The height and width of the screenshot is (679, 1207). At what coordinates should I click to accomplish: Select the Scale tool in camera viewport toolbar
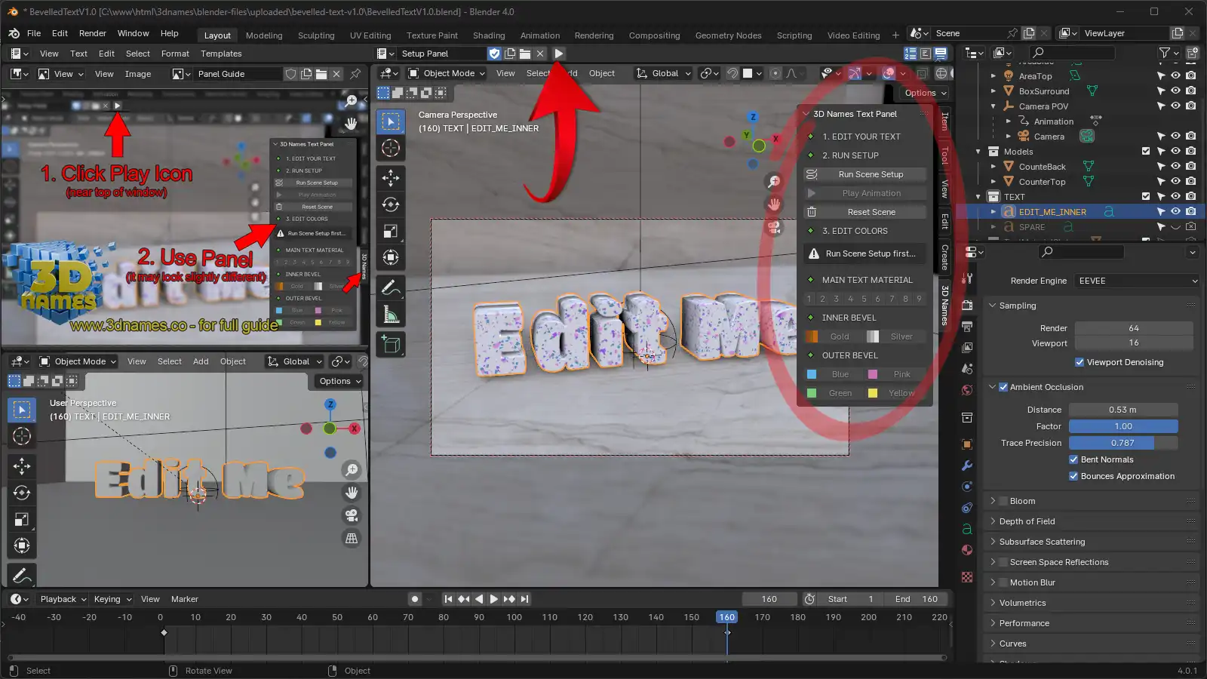pyautogui.click(x=391, y=231)
